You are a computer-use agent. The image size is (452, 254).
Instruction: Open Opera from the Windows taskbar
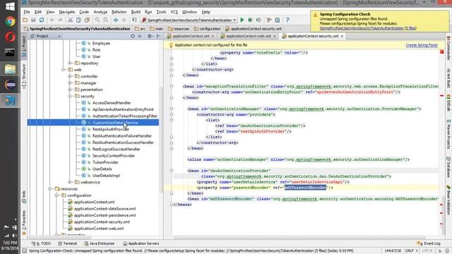point(10,37)
